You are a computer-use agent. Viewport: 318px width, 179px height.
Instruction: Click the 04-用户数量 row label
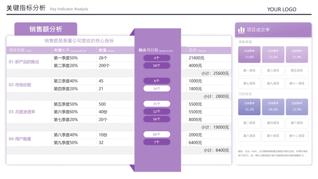pos(20,139)
